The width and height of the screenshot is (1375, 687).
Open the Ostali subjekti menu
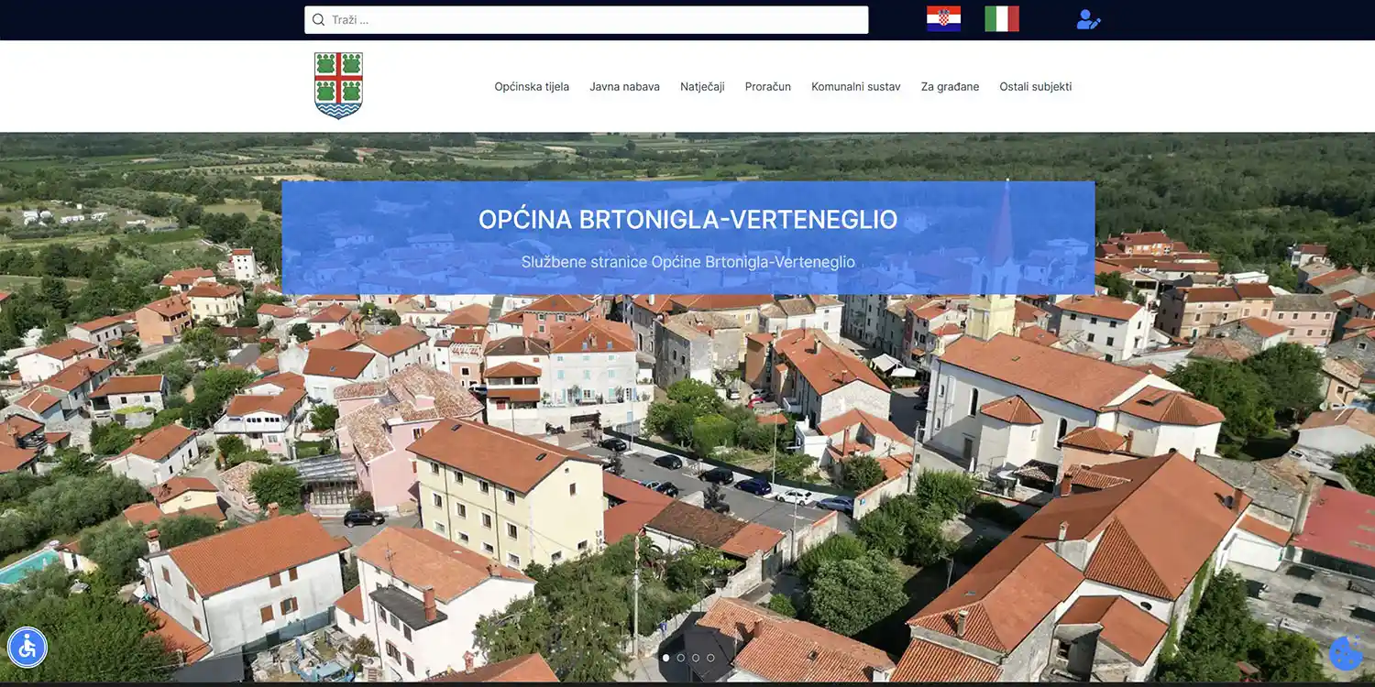tap(1035, 86)
